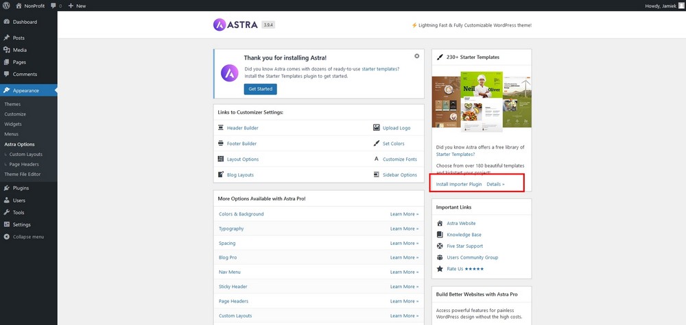Viewport: 686px width, 325px height.
Task: Click the Astra logo in page header
Action: coord(235,25)
